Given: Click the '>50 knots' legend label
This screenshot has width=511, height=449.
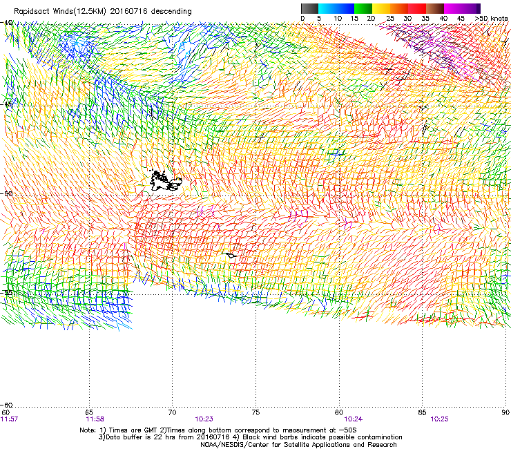Looking at the screenshot, I should point(491,19).
